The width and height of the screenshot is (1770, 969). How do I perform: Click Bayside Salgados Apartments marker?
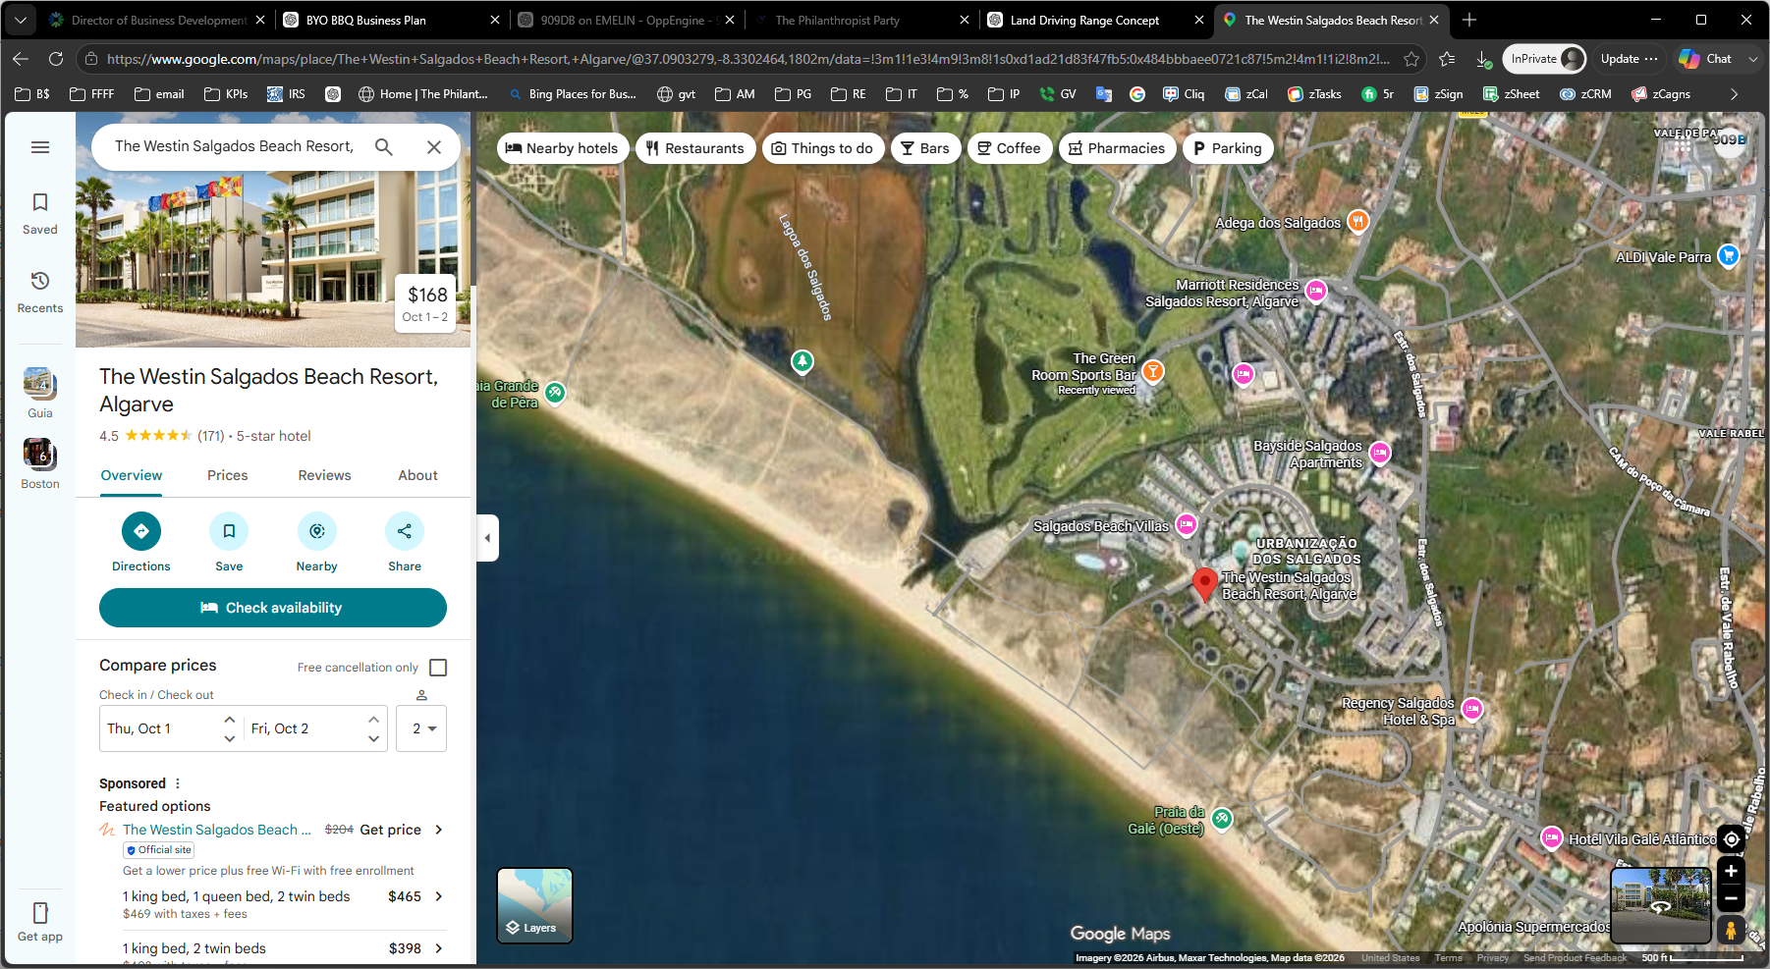tap(1380, 453)
